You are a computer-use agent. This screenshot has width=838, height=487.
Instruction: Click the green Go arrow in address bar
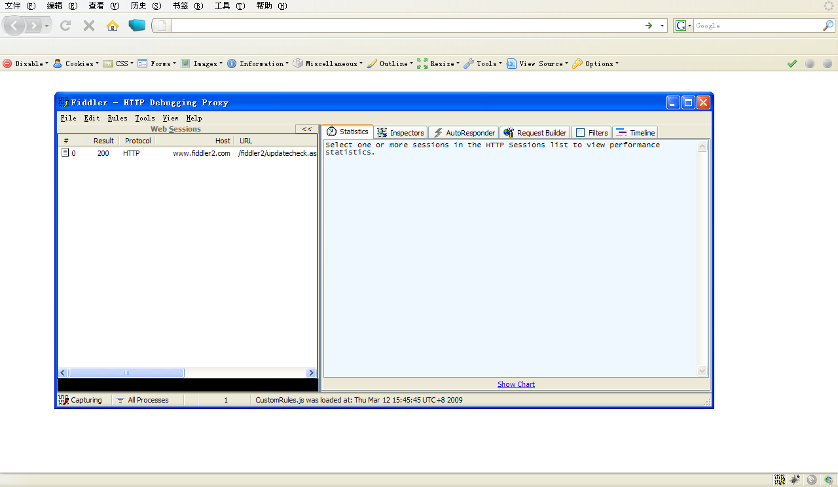coord(649,26)
